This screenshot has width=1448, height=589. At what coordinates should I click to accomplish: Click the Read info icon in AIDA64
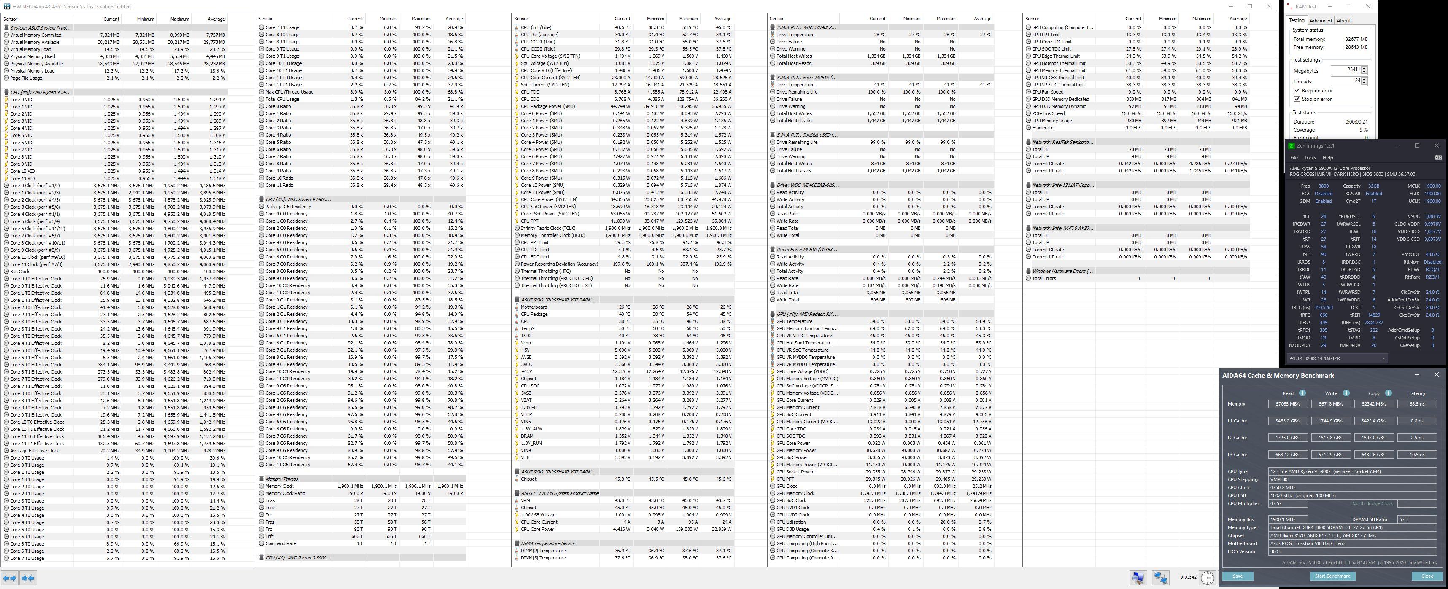(x=1302, y=393)
